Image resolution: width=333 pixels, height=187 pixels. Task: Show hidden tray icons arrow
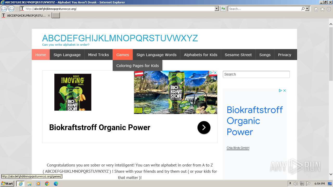(x=290, y=184)
